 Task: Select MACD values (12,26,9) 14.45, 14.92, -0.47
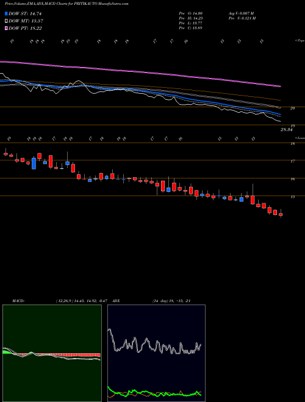[83, 301]
